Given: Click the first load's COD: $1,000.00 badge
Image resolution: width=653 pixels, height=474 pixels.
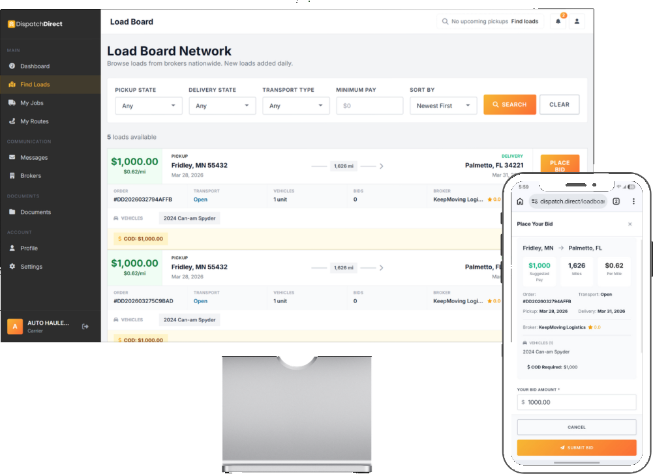Looking at the screenshot, I should (140, 239).
